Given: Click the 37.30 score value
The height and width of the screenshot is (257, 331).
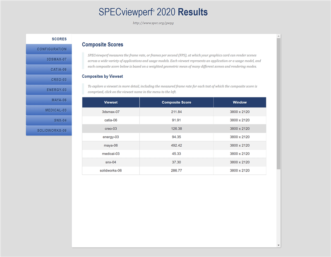Looking at the screenshot, I should (177, 162).
